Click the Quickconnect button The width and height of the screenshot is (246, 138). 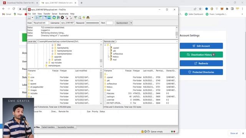122,23
